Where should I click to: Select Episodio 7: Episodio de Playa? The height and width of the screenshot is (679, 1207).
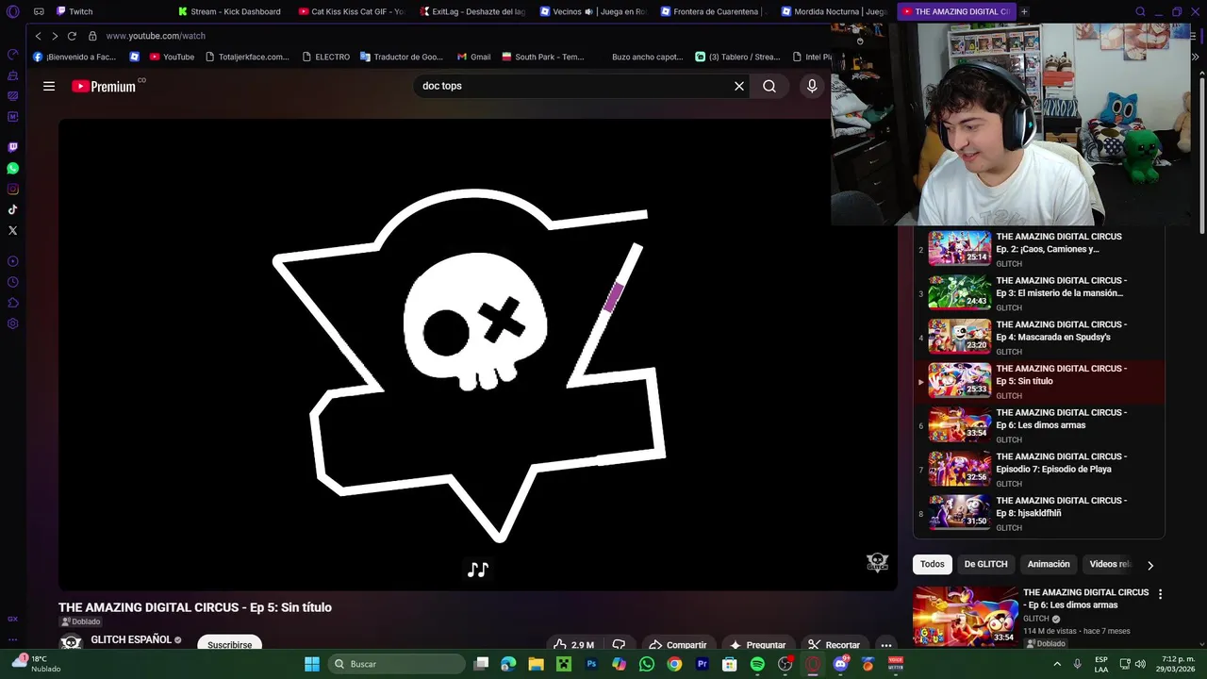click(1038, 470)
